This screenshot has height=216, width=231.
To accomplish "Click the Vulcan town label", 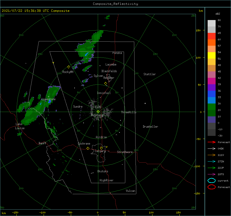I will 131,191.
